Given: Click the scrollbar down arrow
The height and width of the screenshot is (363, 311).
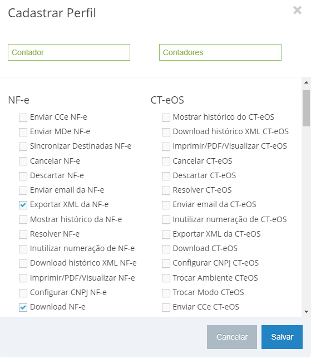Looking at the screenshot, I should (306, 312).
